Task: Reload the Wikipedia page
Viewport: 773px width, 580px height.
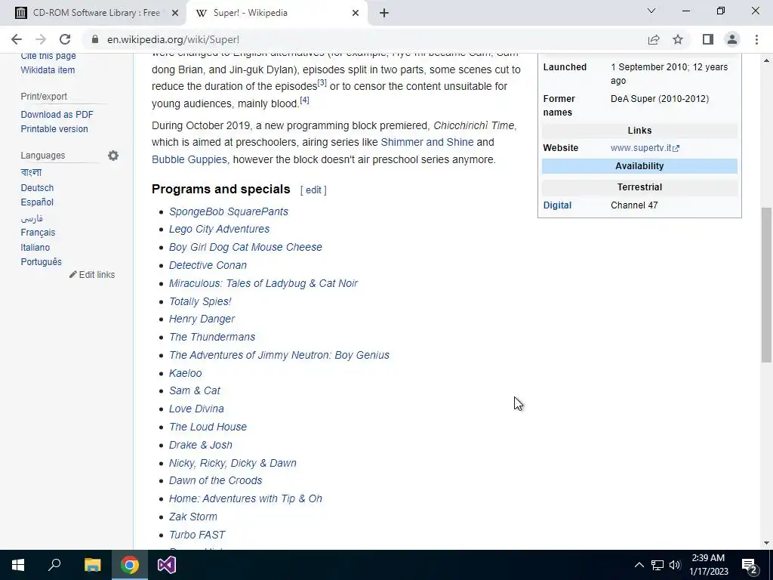Action: pos(65,39)
